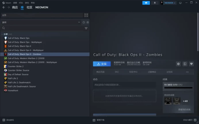Open the DLC tab
This screenshot has height=124, width=199.
(x=117, y=72)
